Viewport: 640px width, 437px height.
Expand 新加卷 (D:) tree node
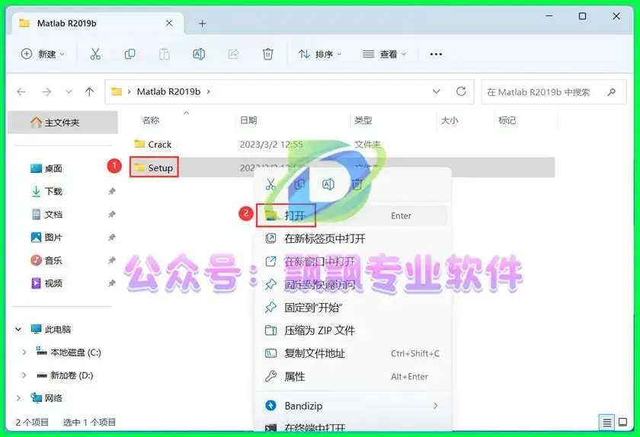24,375
